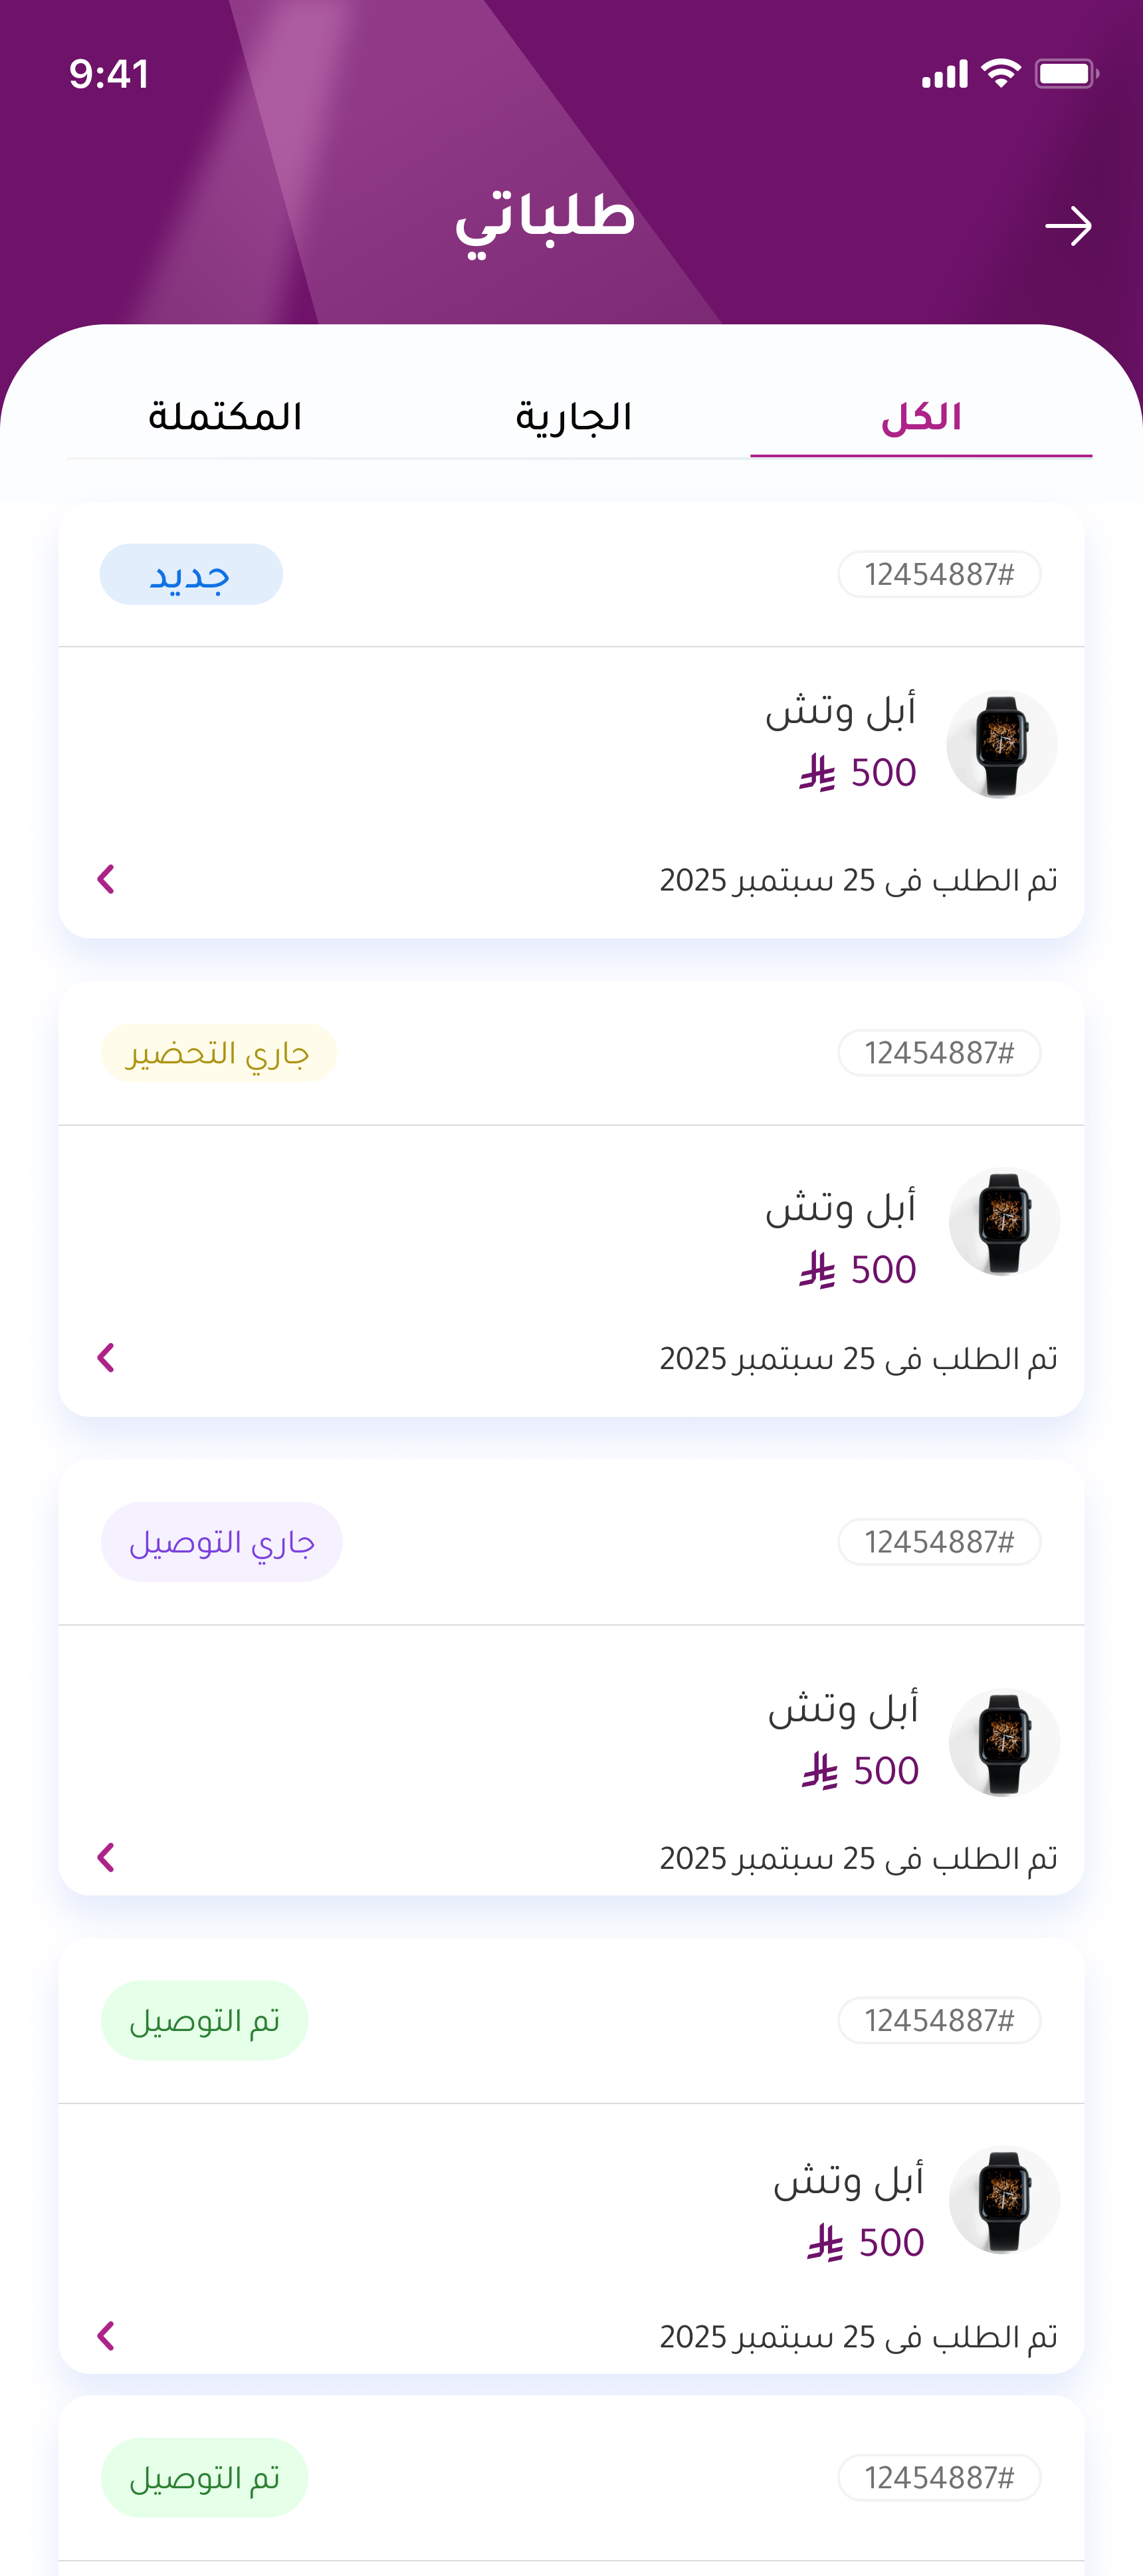
Task: Tap the riyal symbol in the جاري التوصيل order
Action: [x=820, y=1771]
